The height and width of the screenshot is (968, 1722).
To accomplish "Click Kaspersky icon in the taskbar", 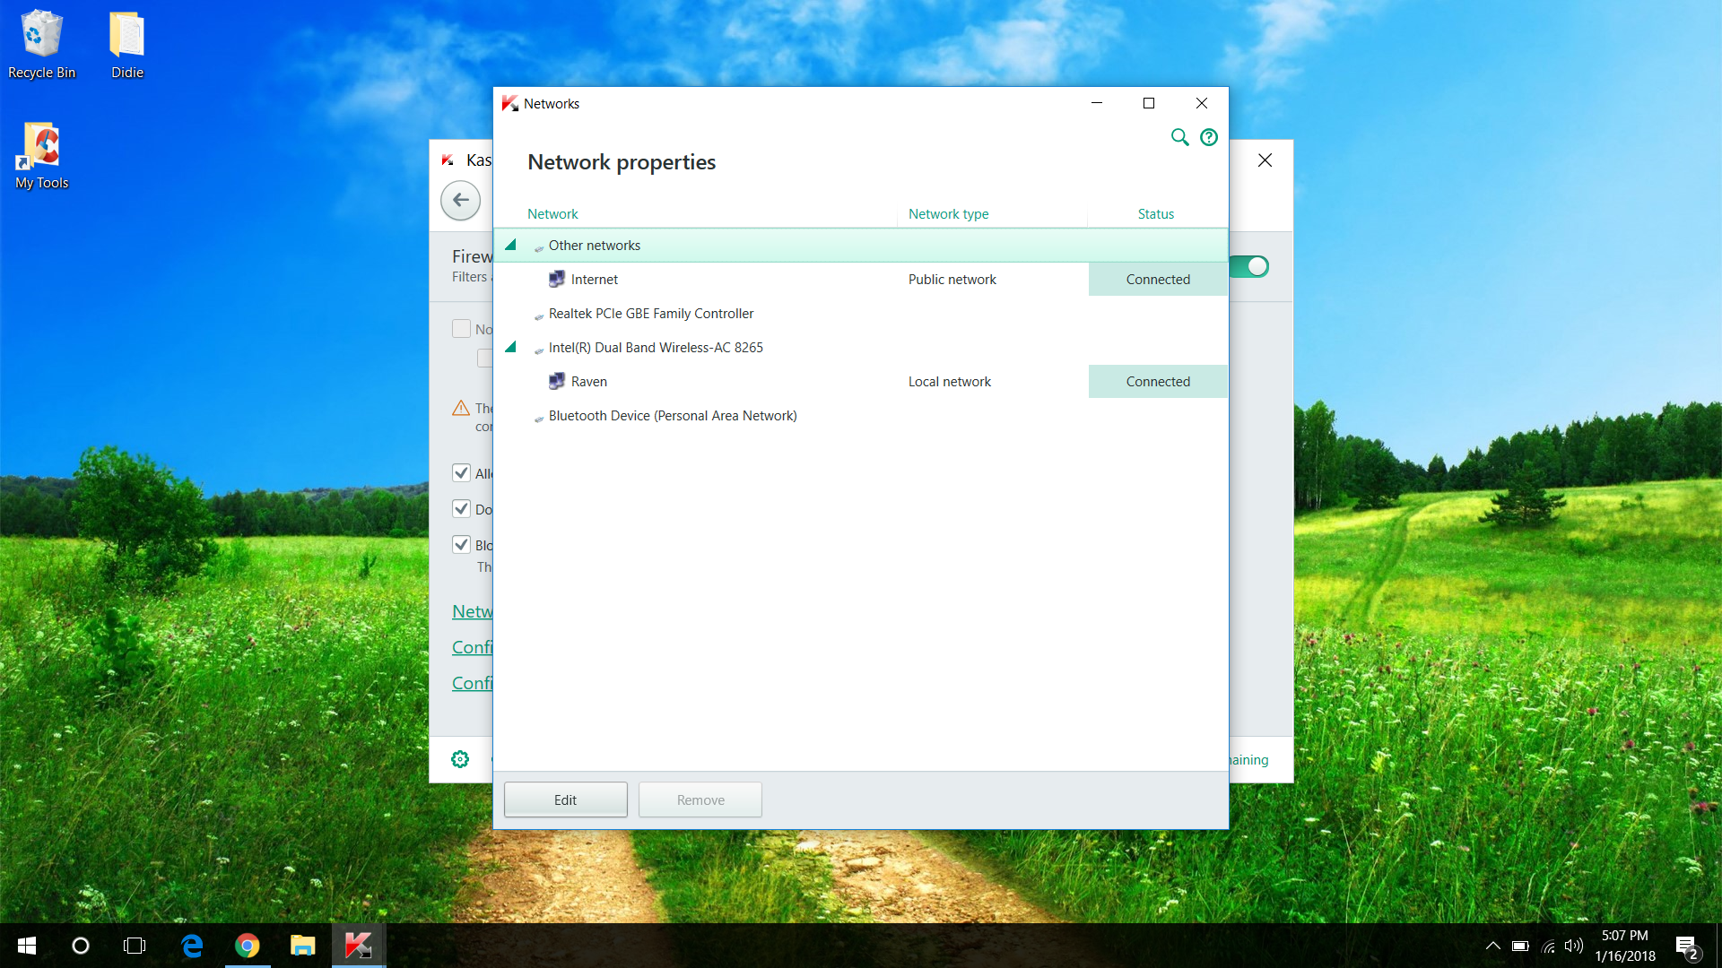I will point(358,946).
